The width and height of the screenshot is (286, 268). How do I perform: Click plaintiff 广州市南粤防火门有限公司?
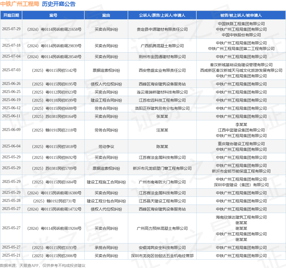(162, 182)
